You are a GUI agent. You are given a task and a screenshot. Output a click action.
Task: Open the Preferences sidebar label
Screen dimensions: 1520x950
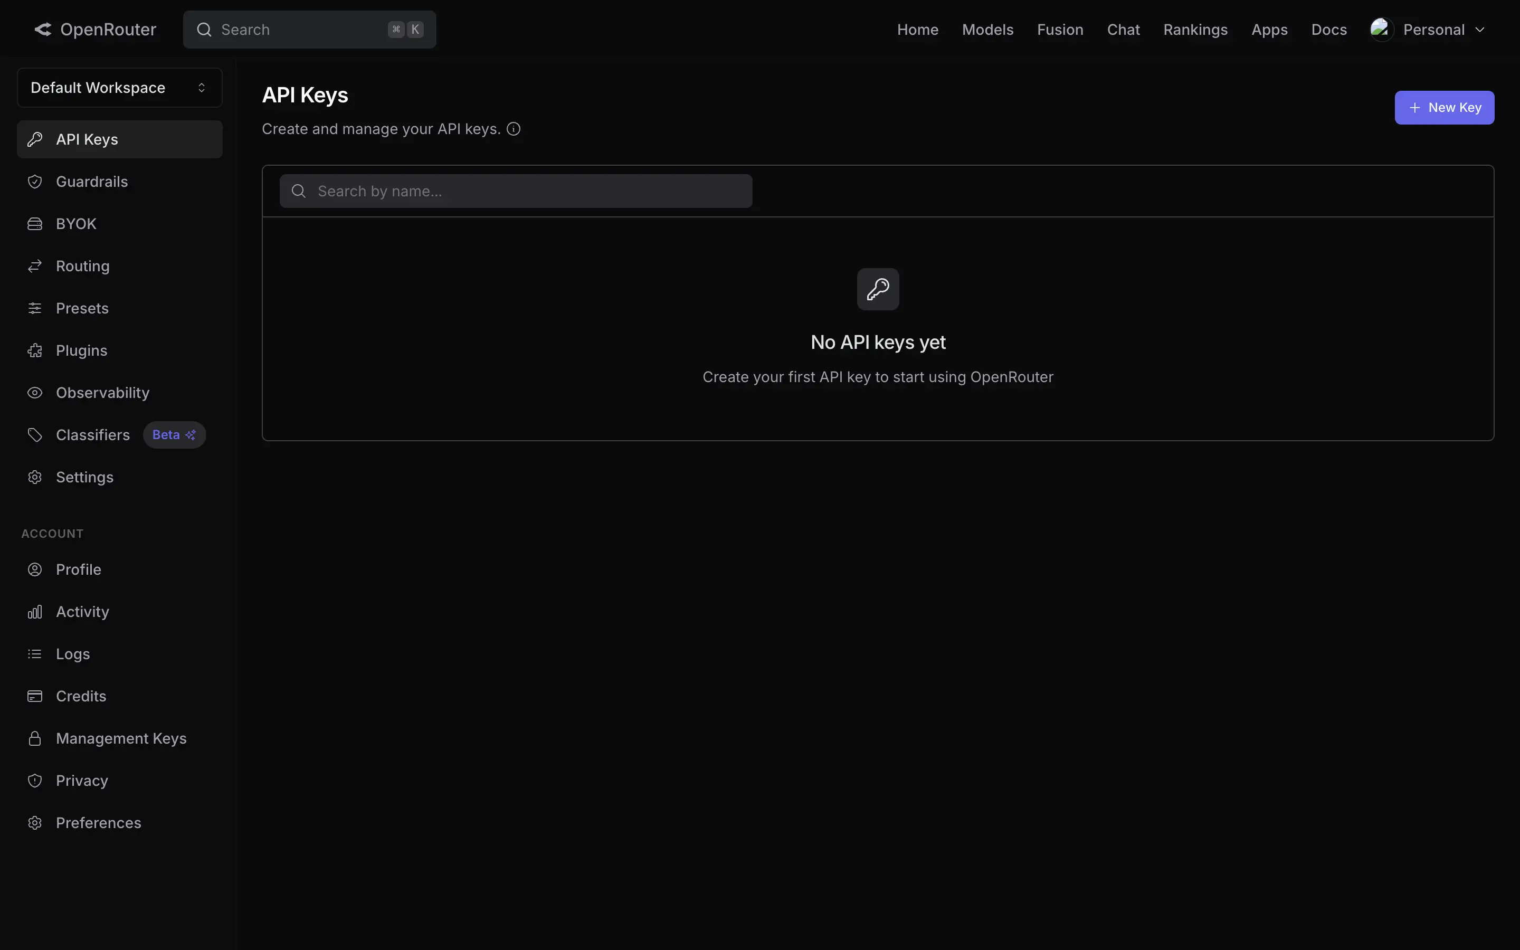(x=99, y=822)
